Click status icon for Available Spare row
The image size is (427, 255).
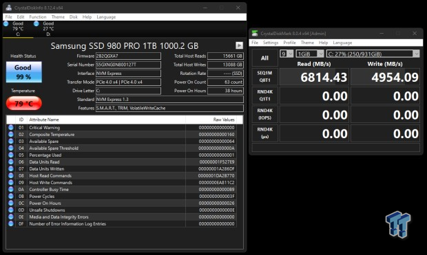[11, 142]
